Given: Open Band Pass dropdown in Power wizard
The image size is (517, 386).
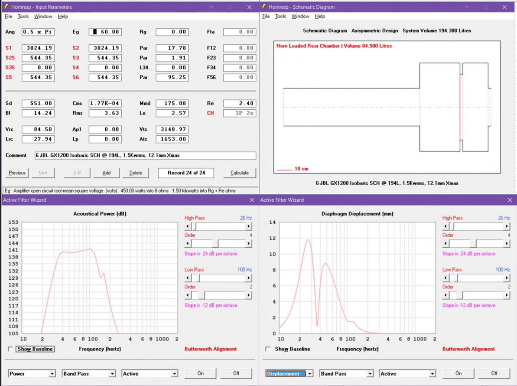Looking at the screenshot, I should coord(112,373).
